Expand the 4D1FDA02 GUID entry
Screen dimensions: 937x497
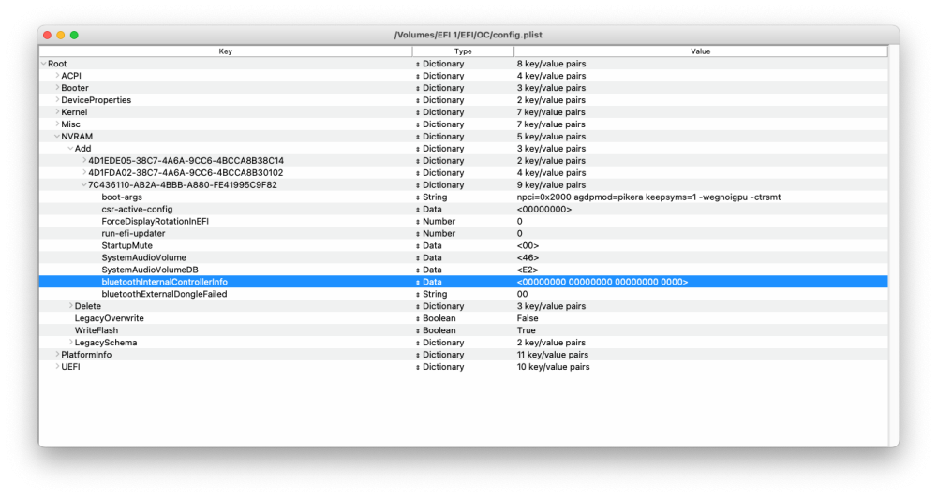pos(84,172)
